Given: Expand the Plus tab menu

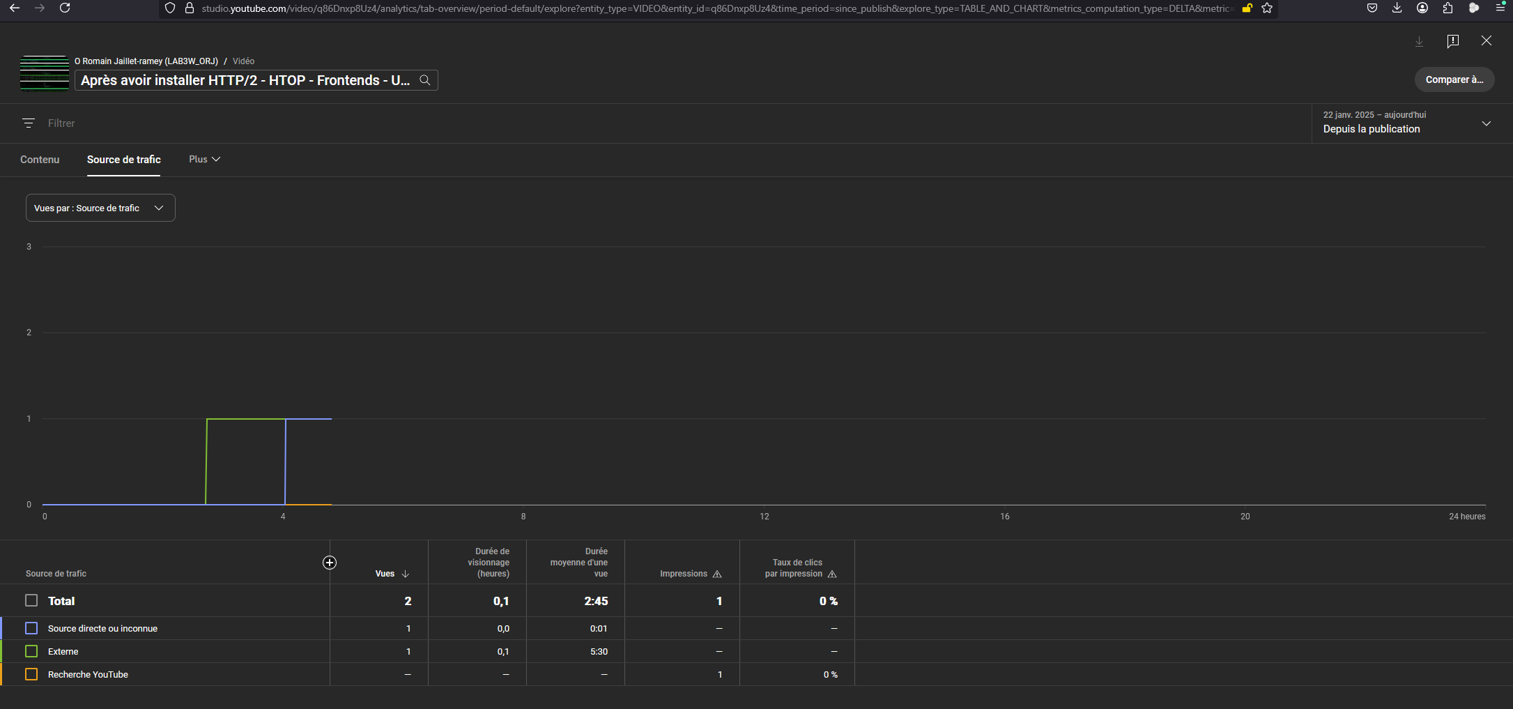Looking at the screenshot, I should 205,160.
